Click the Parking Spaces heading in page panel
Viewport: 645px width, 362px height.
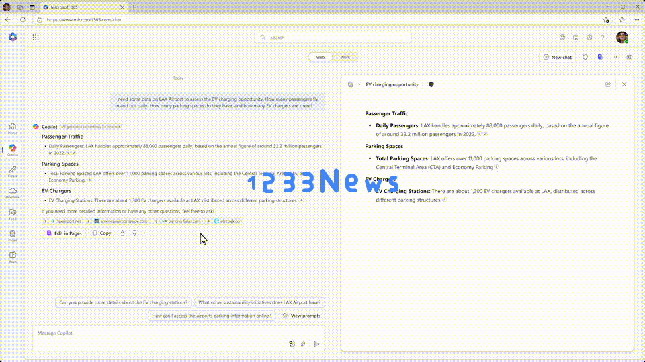tap(384, 147)
